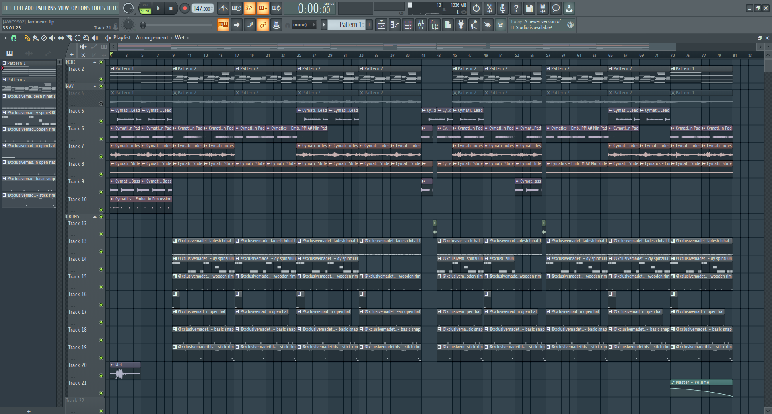This screenshot has height=414, width=772.
Task: Open the project picker (pages) icon
Action: (448, 25)
